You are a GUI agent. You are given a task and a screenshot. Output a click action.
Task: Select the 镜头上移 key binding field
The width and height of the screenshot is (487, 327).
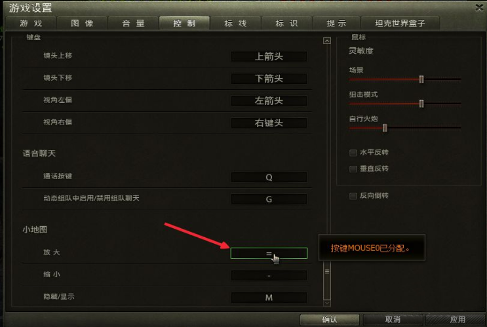tap(269, 56)
